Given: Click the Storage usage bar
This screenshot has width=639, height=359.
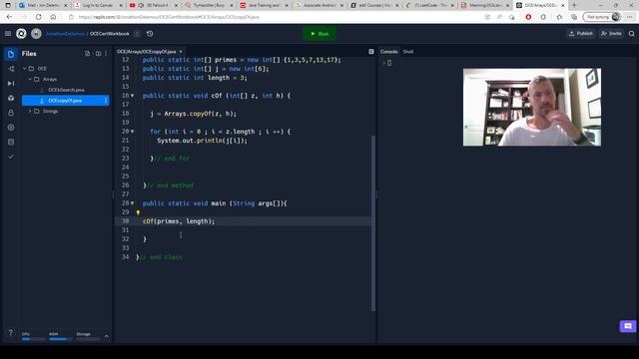Looking at the screenshot, I should coord(88,339).
